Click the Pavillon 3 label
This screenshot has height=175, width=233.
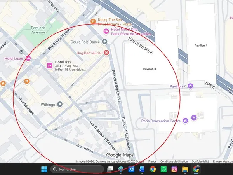tap(150, 69)
